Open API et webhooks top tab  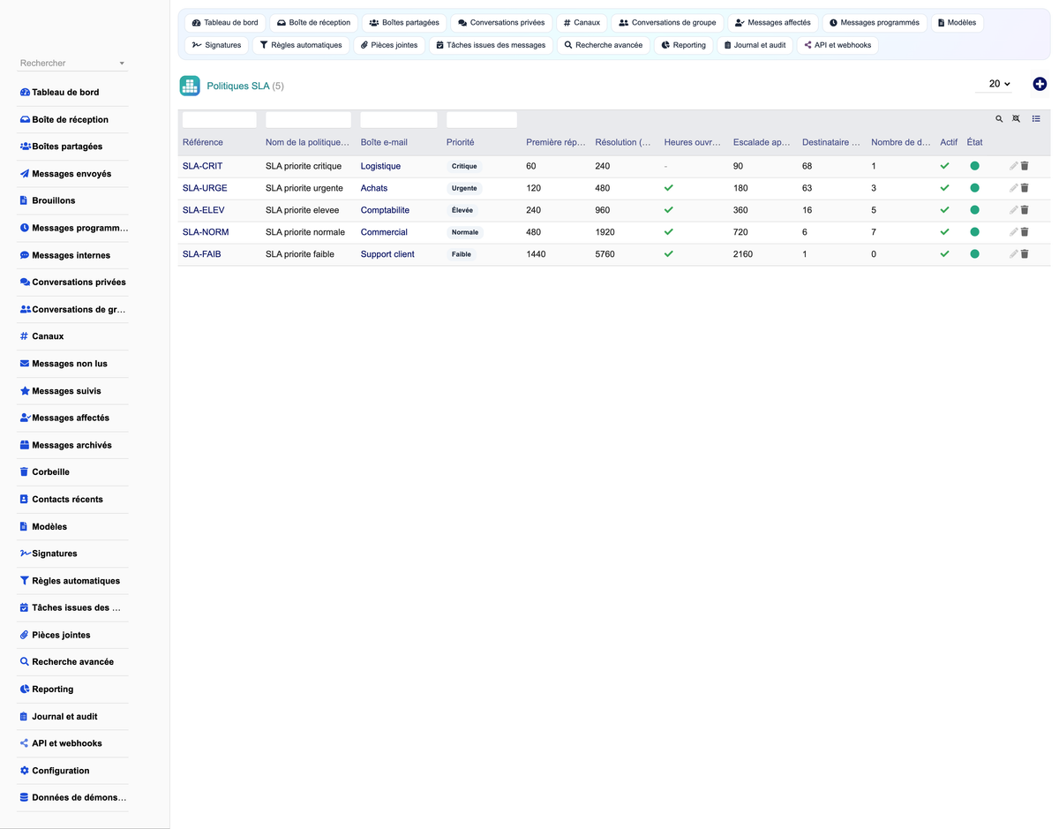pyautogui.click(x=837, y=45)
